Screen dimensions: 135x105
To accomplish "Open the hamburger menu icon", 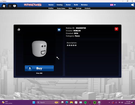I will point(10,6).
